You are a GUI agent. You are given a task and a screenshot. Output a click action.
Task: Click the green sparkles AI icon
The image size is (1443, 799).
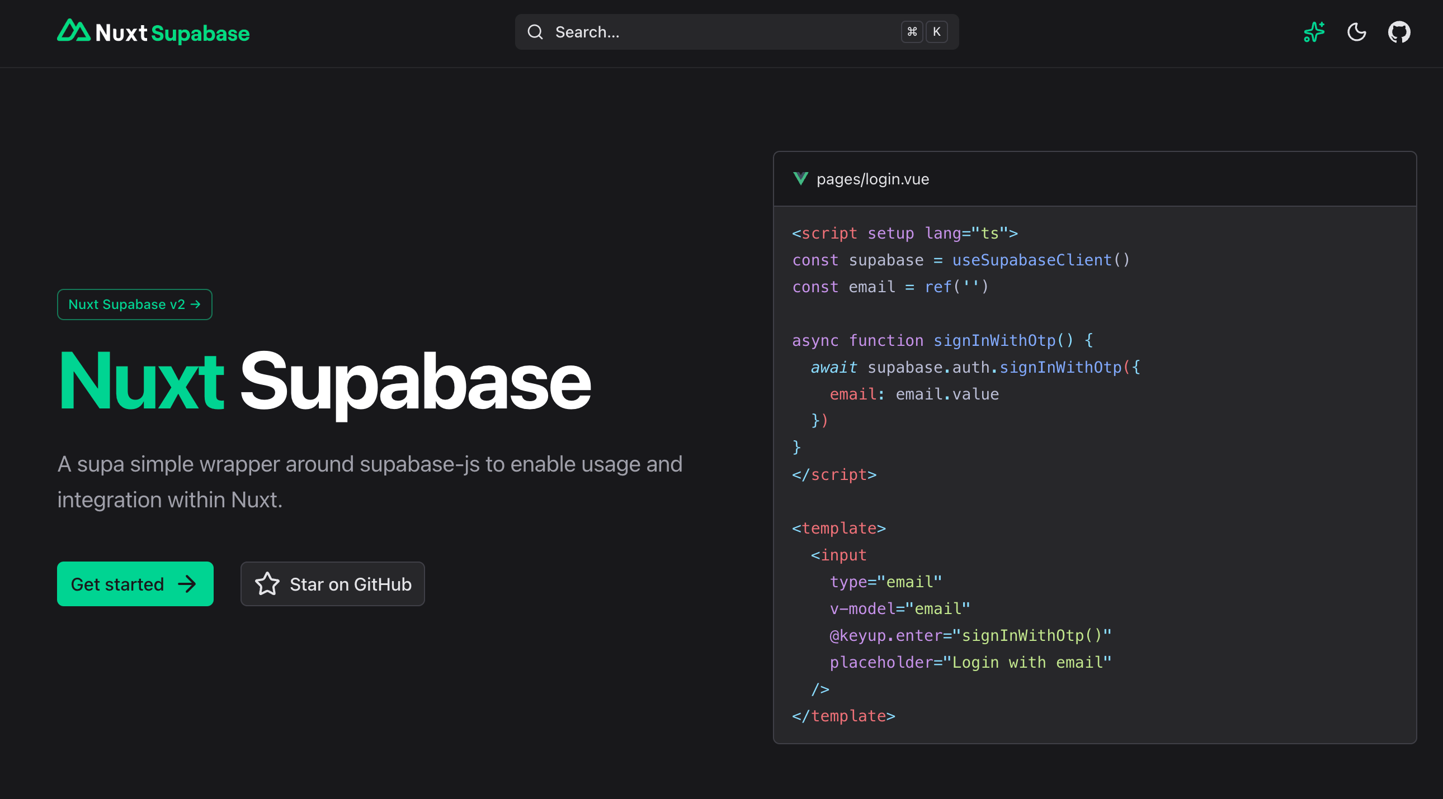(1314, 32)
